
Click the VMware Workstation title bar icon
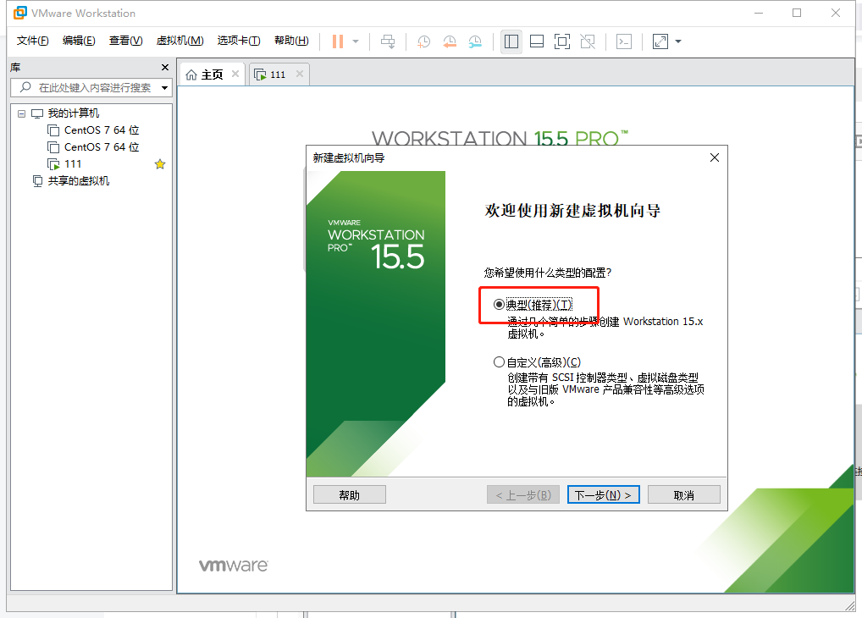click(x=19, y=13)
